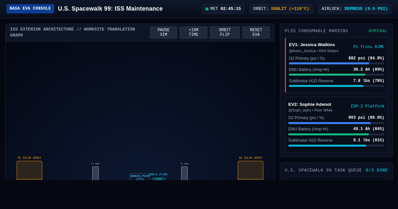Click the 903 psi (86.0%) value
398x209 pixels.
pos(366,118)
